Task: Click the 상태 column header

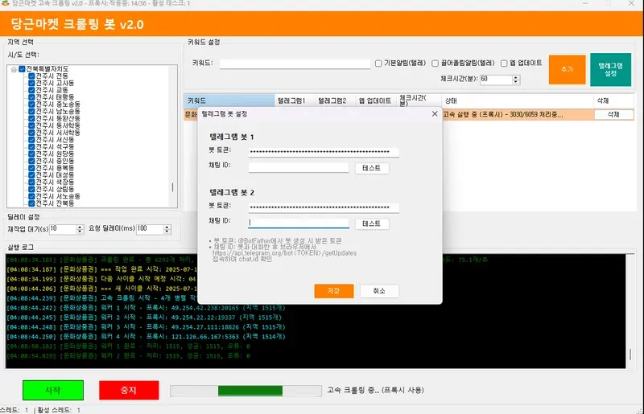Action: pos(518,100)
